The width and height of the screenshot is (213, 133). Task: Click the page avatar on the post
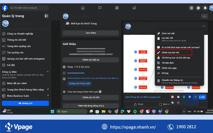coord(128,26)
